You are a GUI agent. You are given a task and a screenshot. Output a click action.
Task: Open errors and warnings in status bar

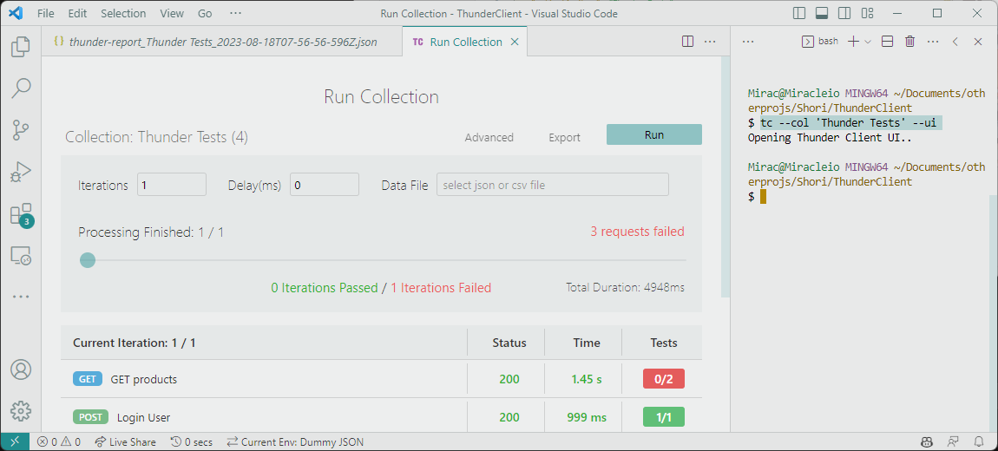58,441
